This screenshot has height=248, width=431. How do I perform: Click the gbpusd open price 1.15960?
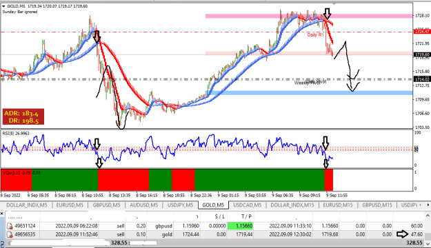click(190, 226)
